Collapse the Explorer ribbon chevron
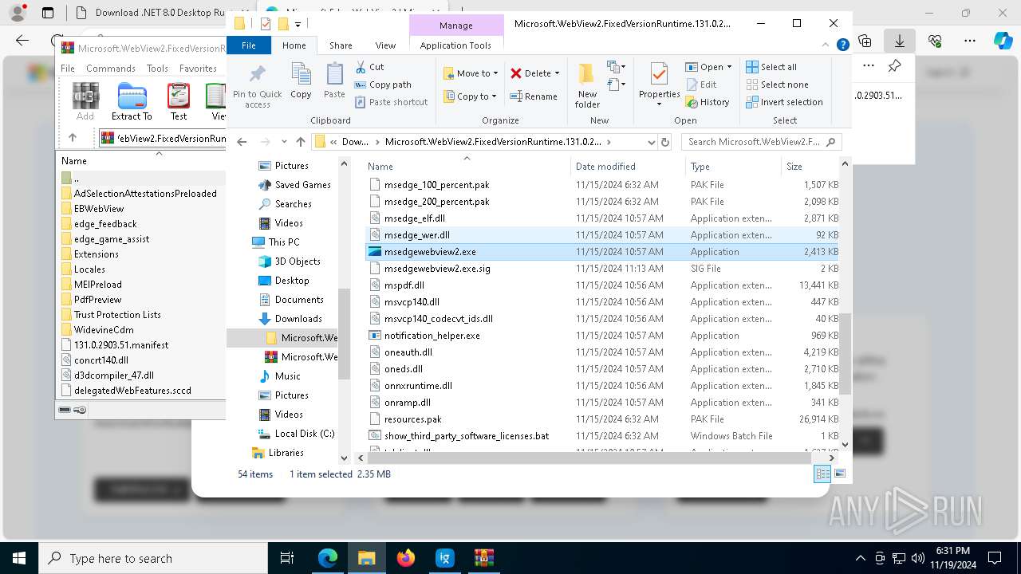 pyautogui.click(x=826, y=45)
